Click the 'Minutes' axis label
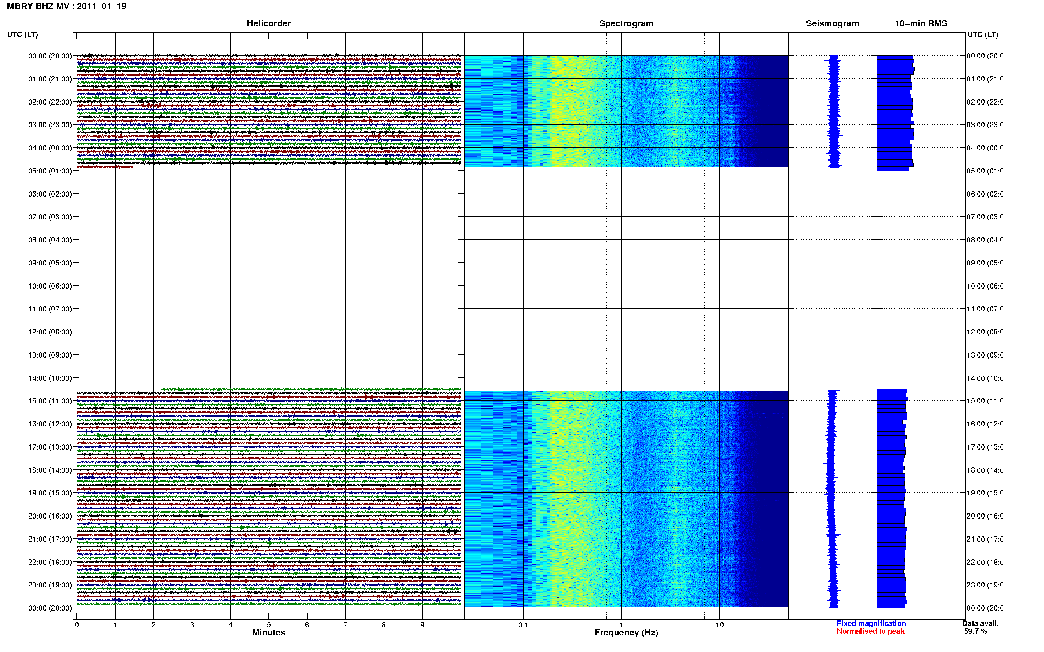 [268, 633]
